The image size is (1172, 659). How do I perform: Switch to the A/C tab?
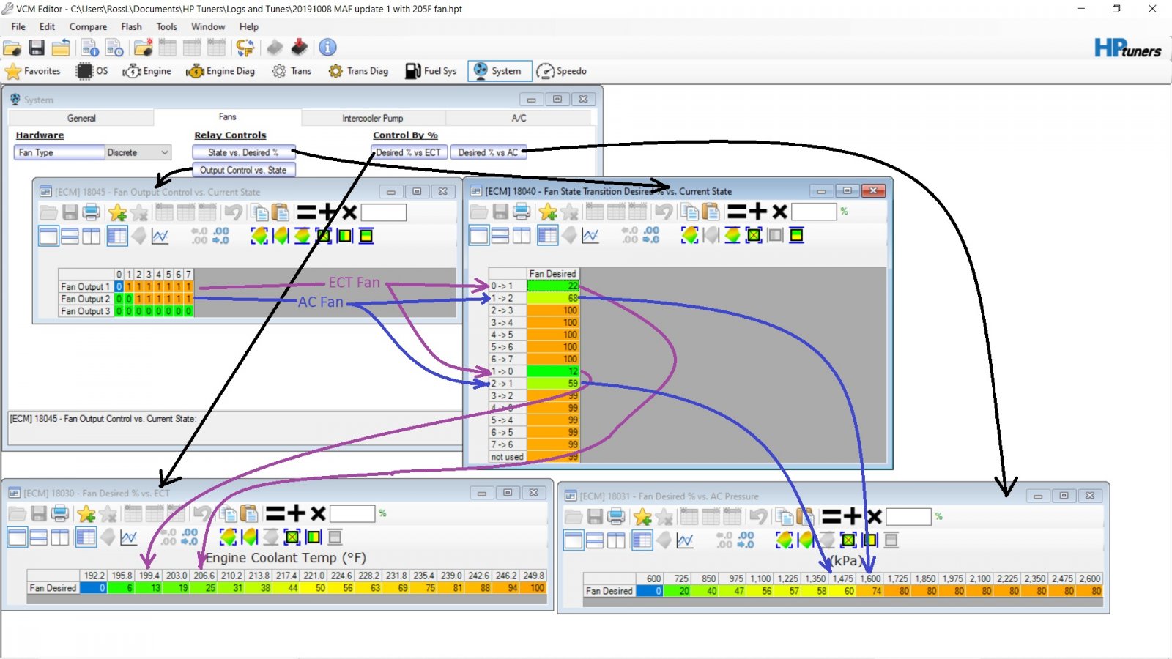click(x=519, y=118)
